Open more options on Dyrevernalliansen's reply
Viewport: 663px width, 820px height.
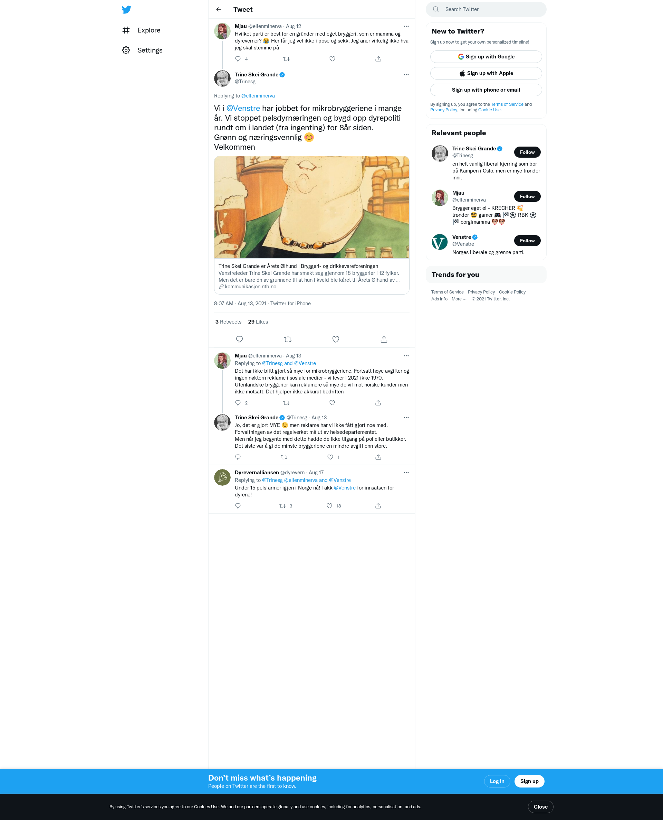coord(406,473)
